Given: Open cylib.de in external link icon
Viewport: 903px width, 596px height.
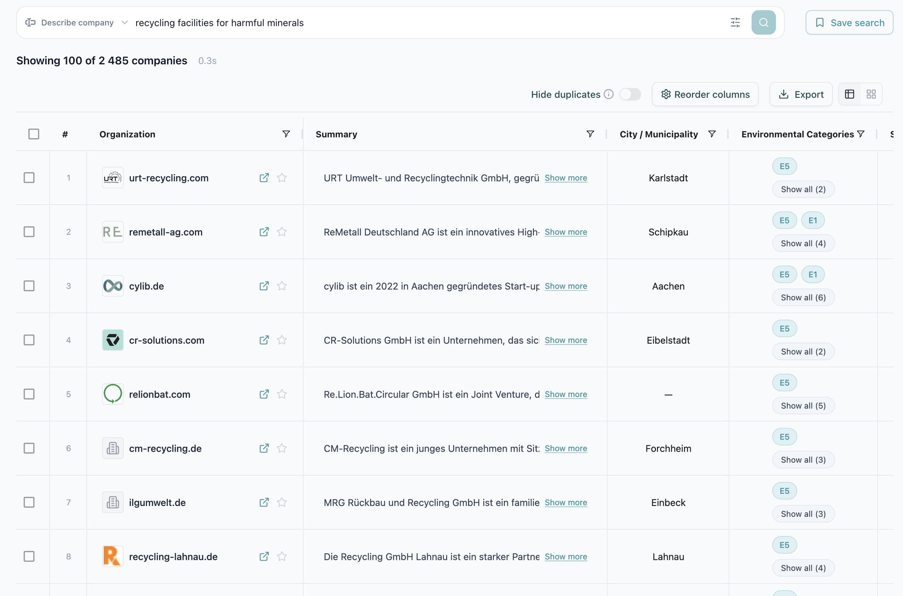Looking at the screenshot, I should click(x=264, y=286).
